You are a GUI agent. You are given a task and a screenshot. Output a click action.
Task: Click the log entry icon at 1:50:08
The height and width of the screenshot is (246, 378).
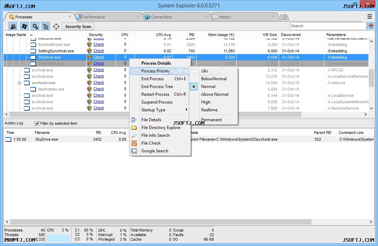8,139
